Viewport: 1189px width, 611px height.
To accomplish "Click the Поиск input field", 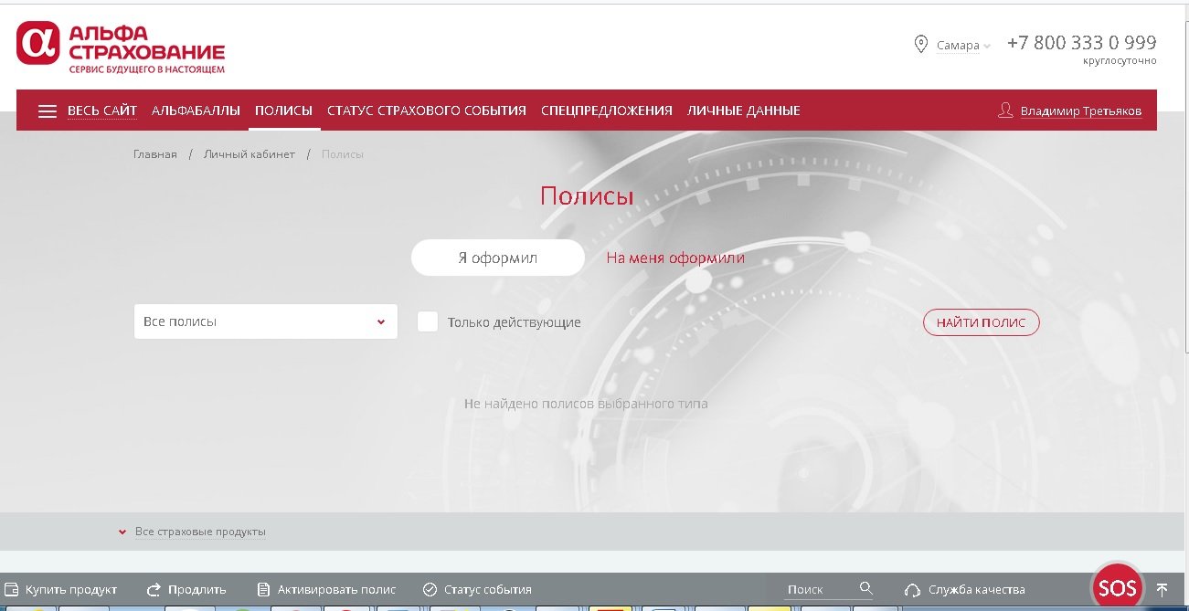I will coord(818,589).
